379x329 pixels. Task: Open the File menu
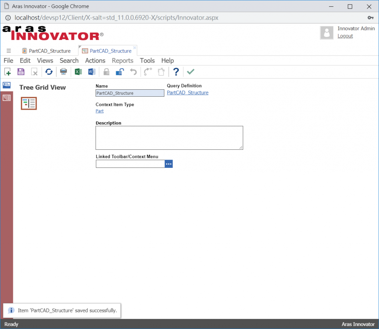coord(9,60)
